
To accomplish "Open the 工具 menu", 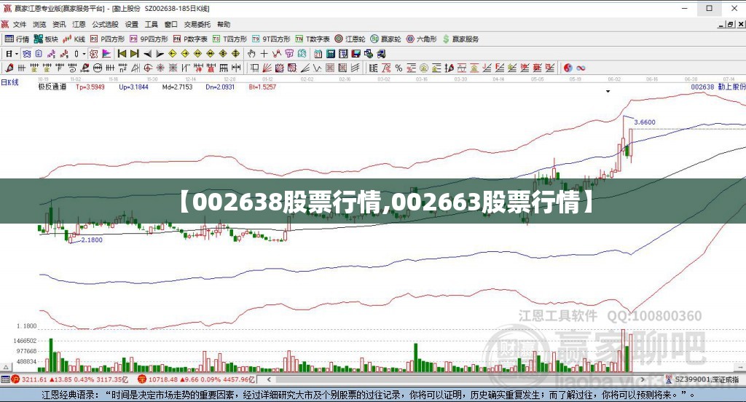I will pos(152,24).
